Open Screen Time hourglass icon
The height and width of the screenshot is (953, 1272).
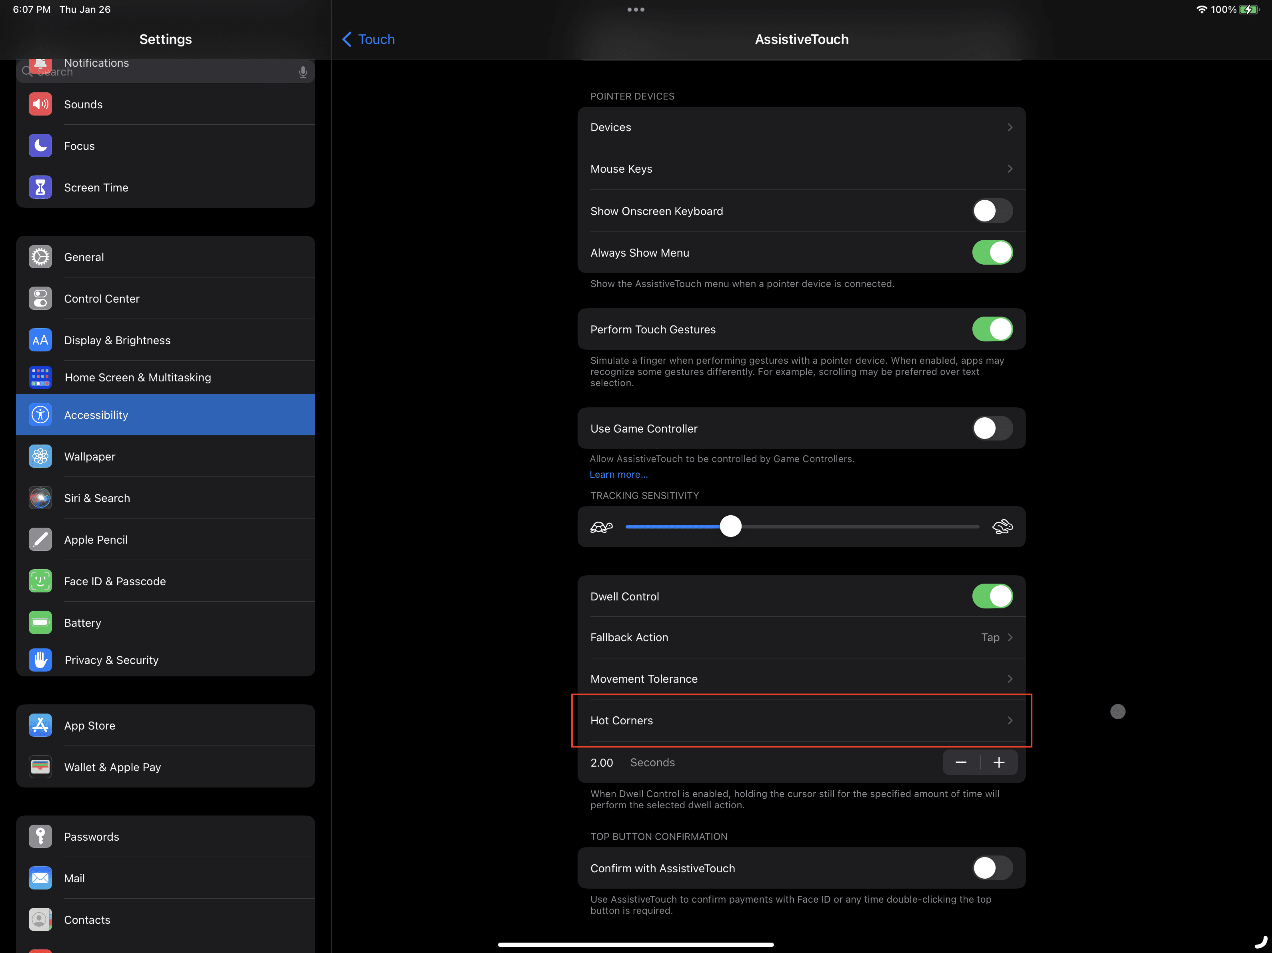click(40, 187)
